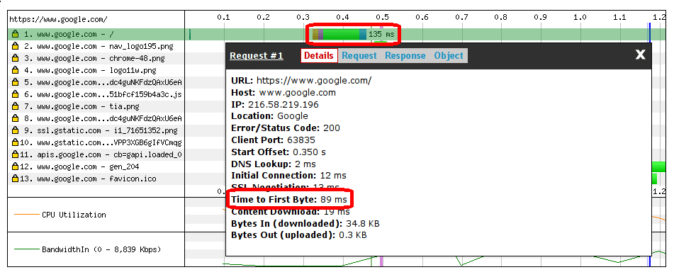Screen dimensions: 674x277
Task: Click the Host www.google.com line
Action: [283, 92]
